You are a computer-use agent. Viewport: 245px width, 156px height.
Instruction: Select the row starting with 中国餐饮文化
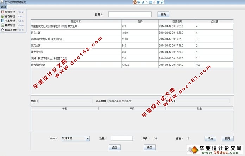[x=132, y=26]
